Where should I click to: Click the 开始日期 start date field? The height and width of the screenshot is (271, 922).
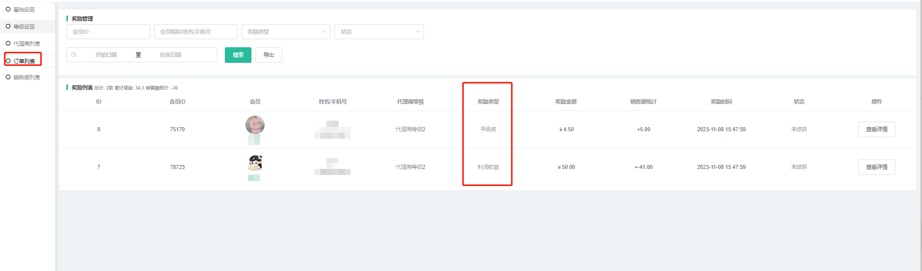click(106, 55)
